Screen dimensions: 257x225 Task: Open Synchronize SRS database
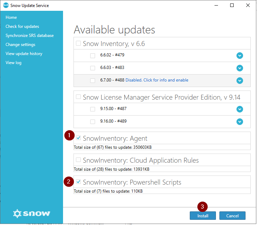coord(30,36)
